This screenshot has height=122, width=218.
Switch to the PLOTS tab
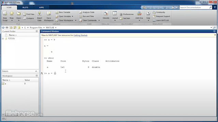(25, 7)
